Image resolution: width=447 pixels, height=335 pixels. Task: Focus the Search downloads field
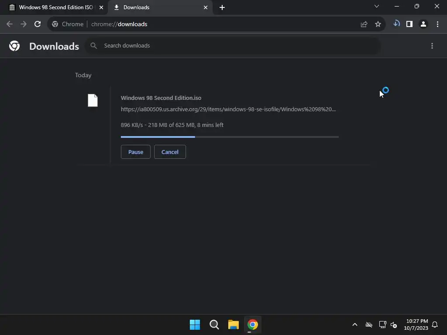pos(233,45)
